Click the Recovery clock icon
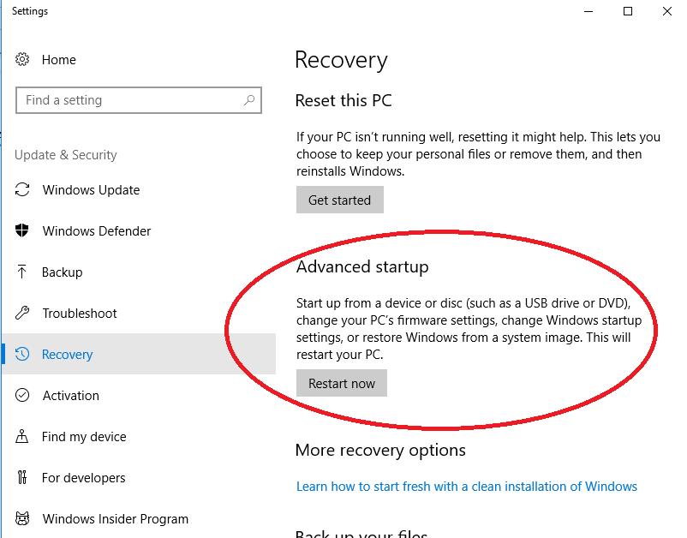 [23, 355]
